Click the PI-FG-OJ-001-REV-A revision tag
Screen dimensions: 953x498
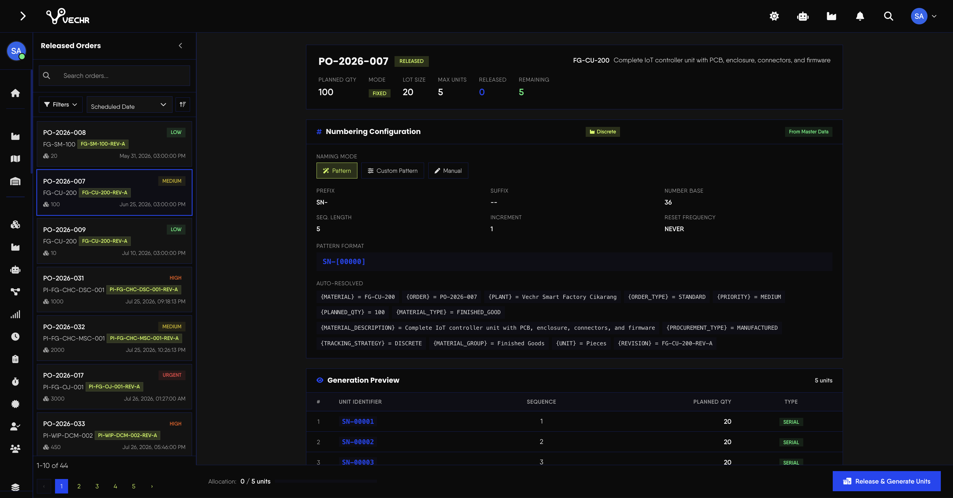click(x=114, y=386)
